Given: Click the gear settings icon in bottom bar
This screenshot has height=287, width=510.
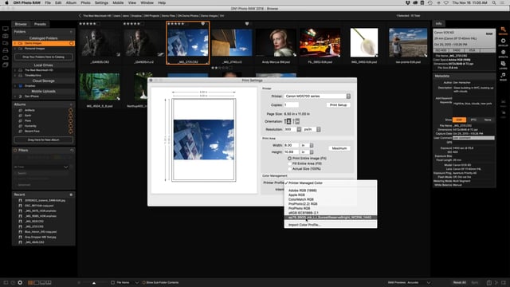Looking at the screenshot, I should tap(20, 283).
